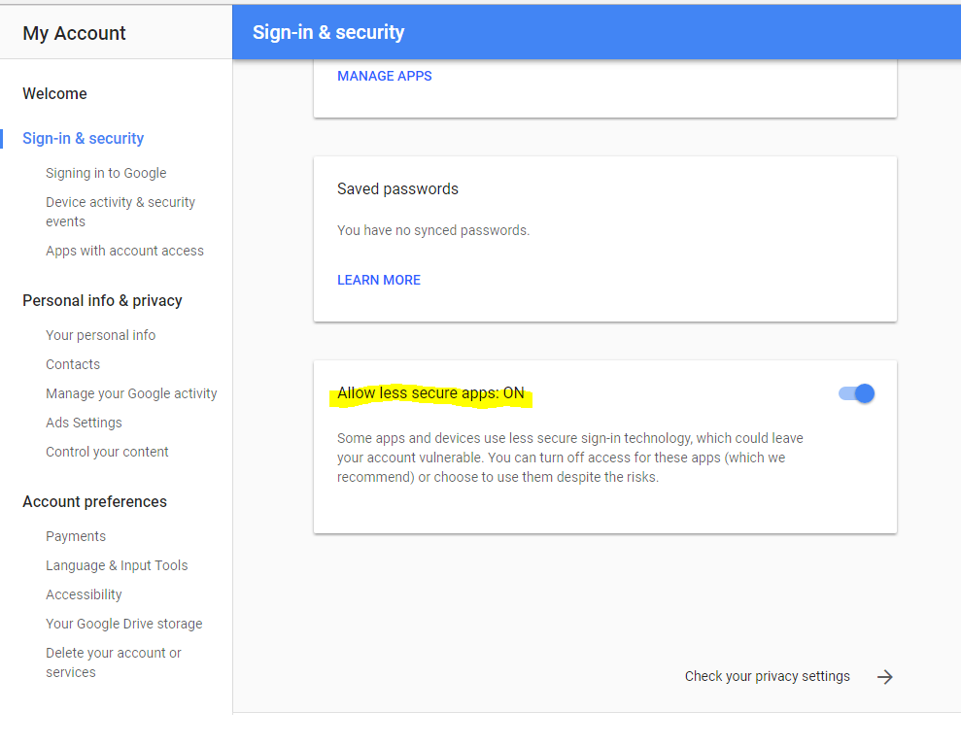Viewport: 961px width, 746px height.
Task: Open Signing in to Google section
Action: coord(106,173)
